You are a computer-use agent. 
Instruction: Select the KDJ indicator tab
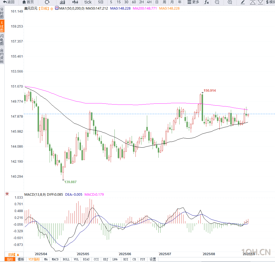point(105,259)
